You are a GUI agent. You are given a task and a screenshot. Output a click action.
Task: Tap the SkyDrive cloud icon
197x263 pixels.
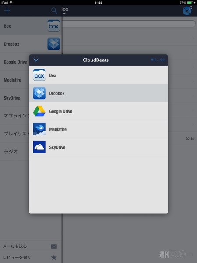point(39,147)
